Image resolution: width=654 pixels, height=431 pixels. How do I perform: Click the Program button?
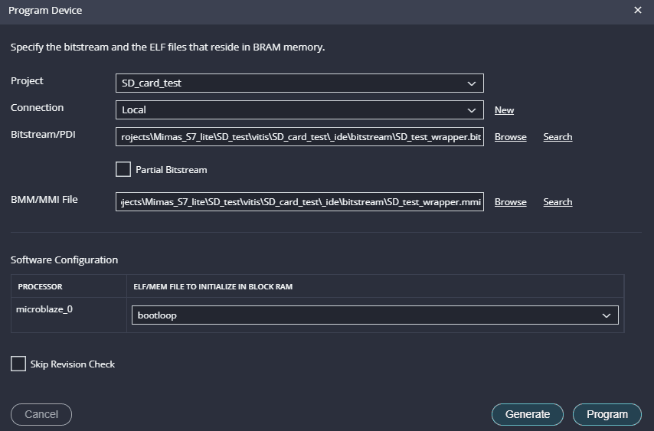[x=607, y=414]
